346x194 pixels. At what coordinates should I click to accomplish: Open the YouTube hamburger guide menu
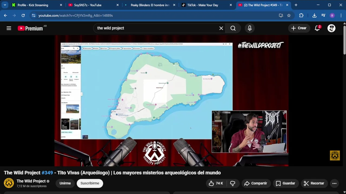[9, 28]
